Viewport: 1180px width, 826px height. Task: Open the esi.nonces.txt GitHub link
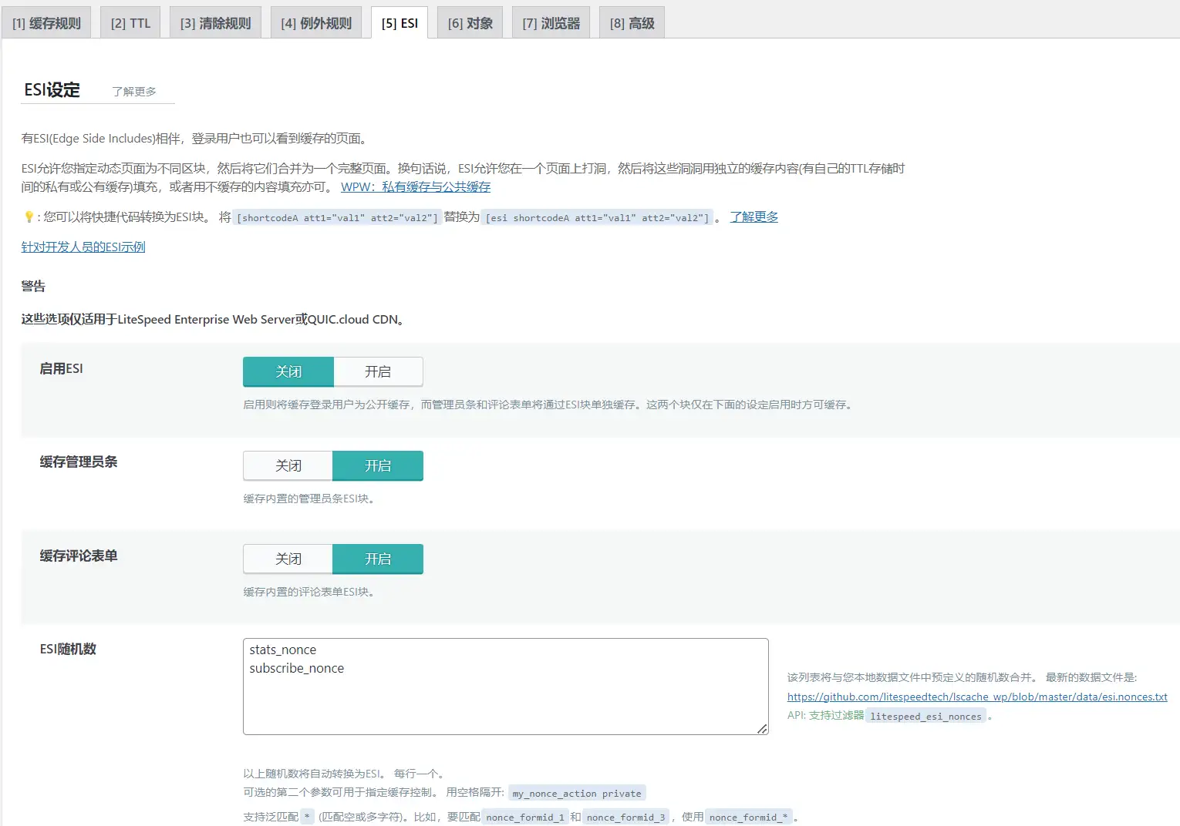[976, 697]
